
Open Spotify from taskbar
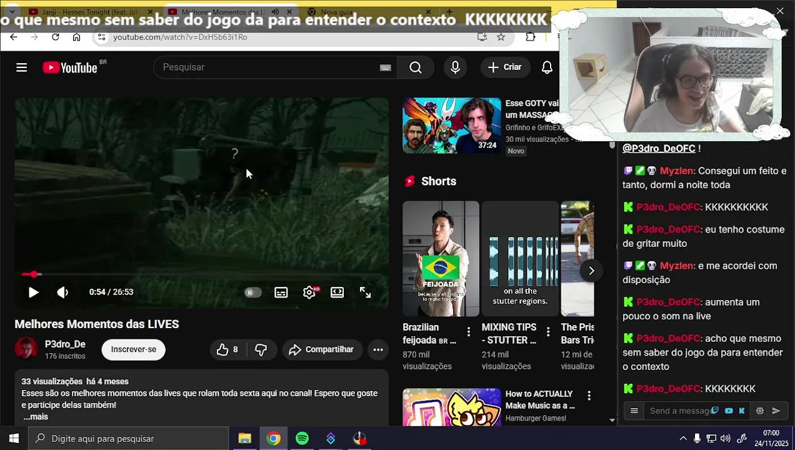[x=302, y=439]
